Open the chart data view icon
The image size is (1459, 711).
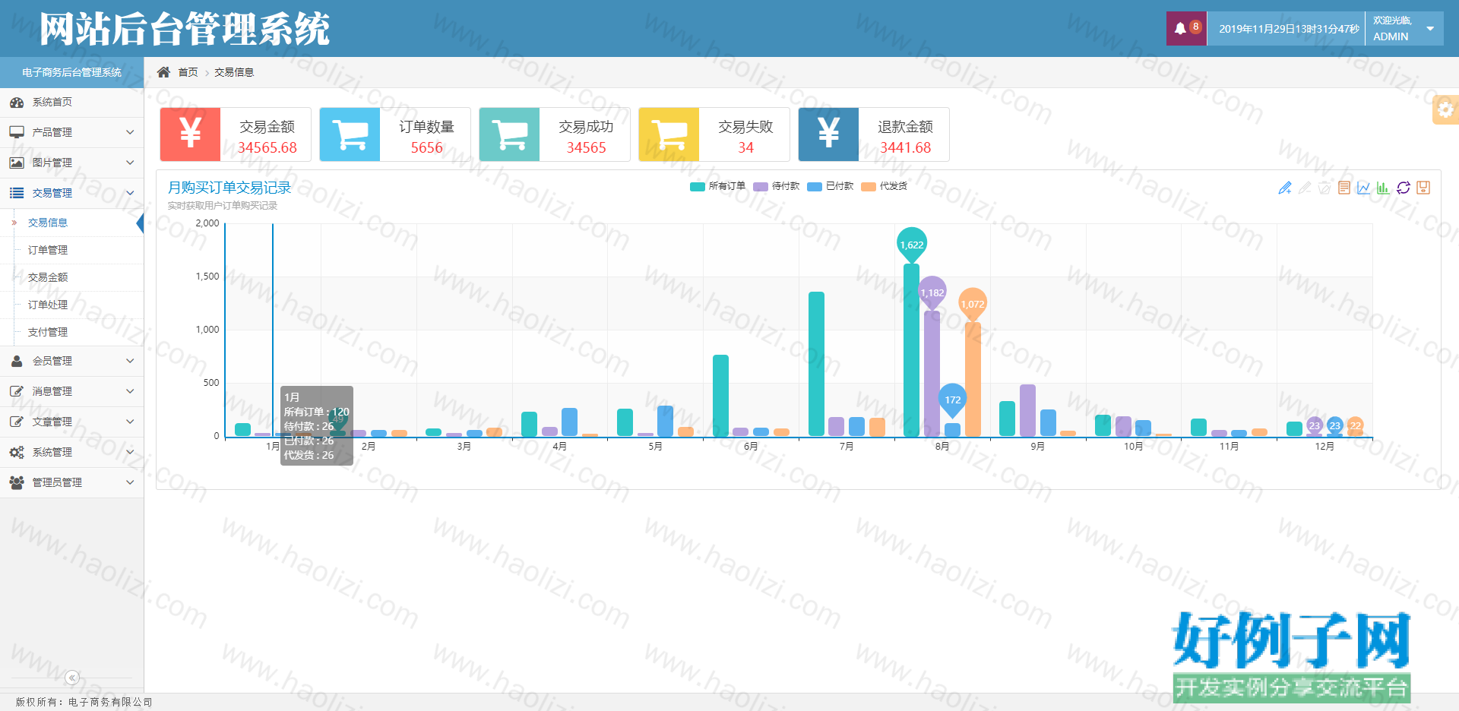pyautogui.click(x=1344, y=188)
